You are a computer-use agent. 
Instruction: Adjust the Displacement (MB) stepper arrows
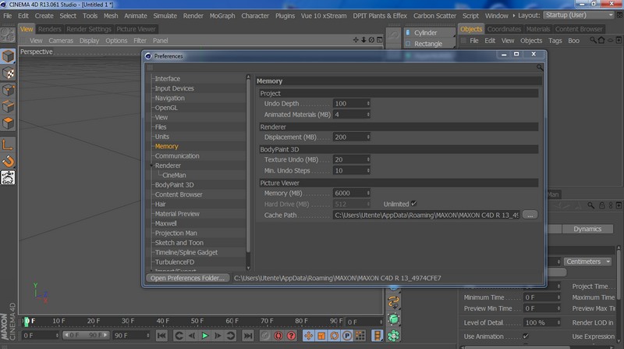(x=368, y=137)
